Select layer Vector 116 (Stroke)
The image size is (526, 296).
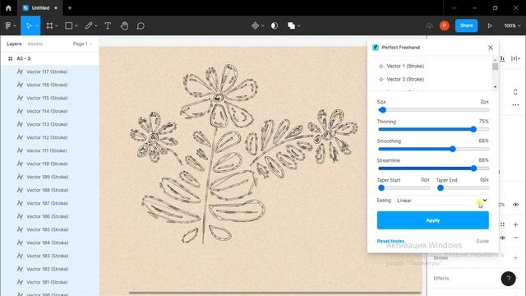coord(49,85)
